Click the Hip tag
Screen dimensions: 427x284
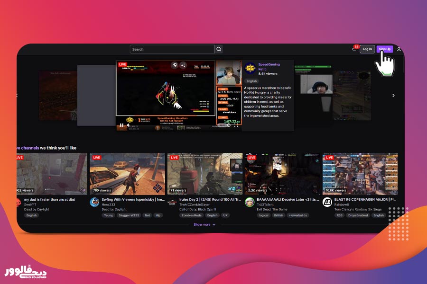point(158,215)
